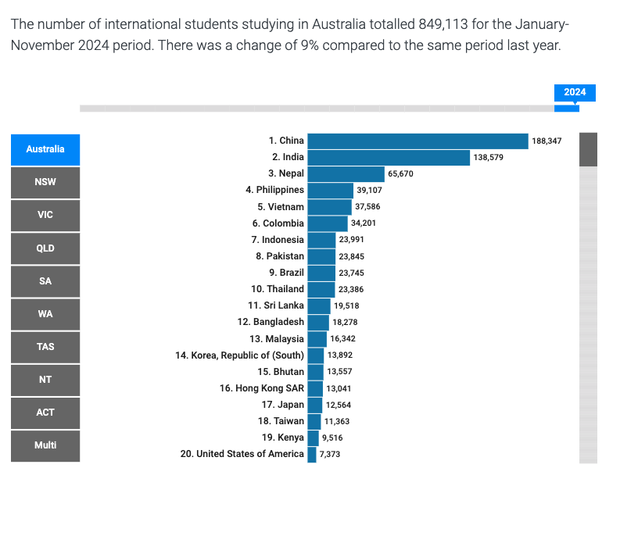Switch to the NSW tab
620x543 pixels.
(x=45, y=182)
